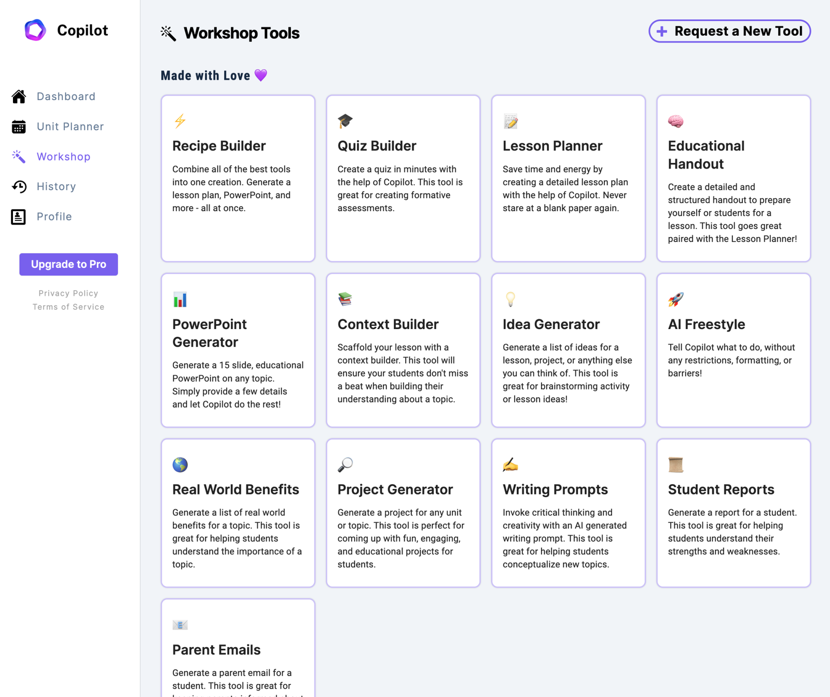Go to Unit Planner in sidebar
Image resolution: width=830 pixels, height=697 pixels.
click(70, 127)
